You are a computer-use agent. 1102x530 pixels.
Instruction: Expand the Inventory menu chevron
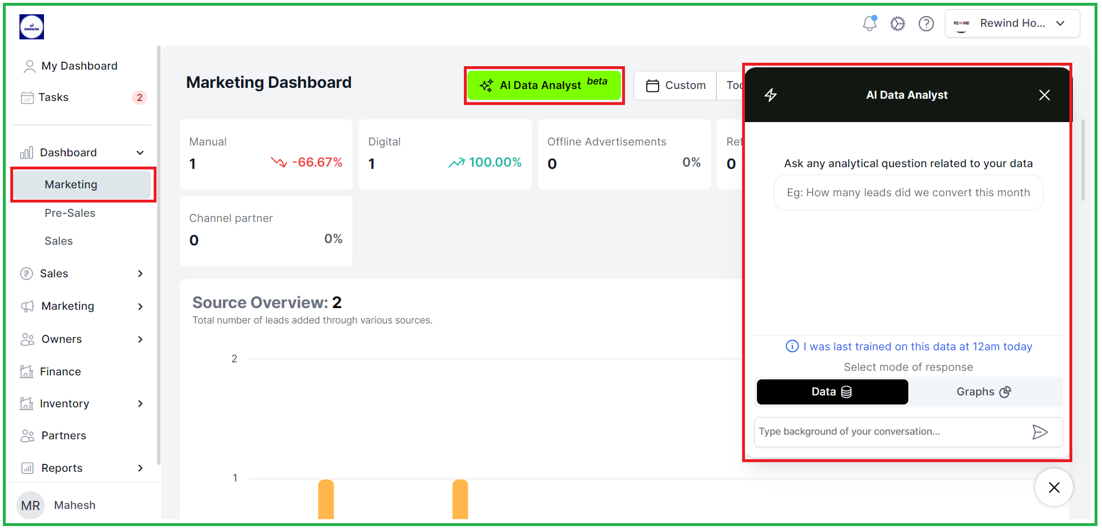(140, 404)
